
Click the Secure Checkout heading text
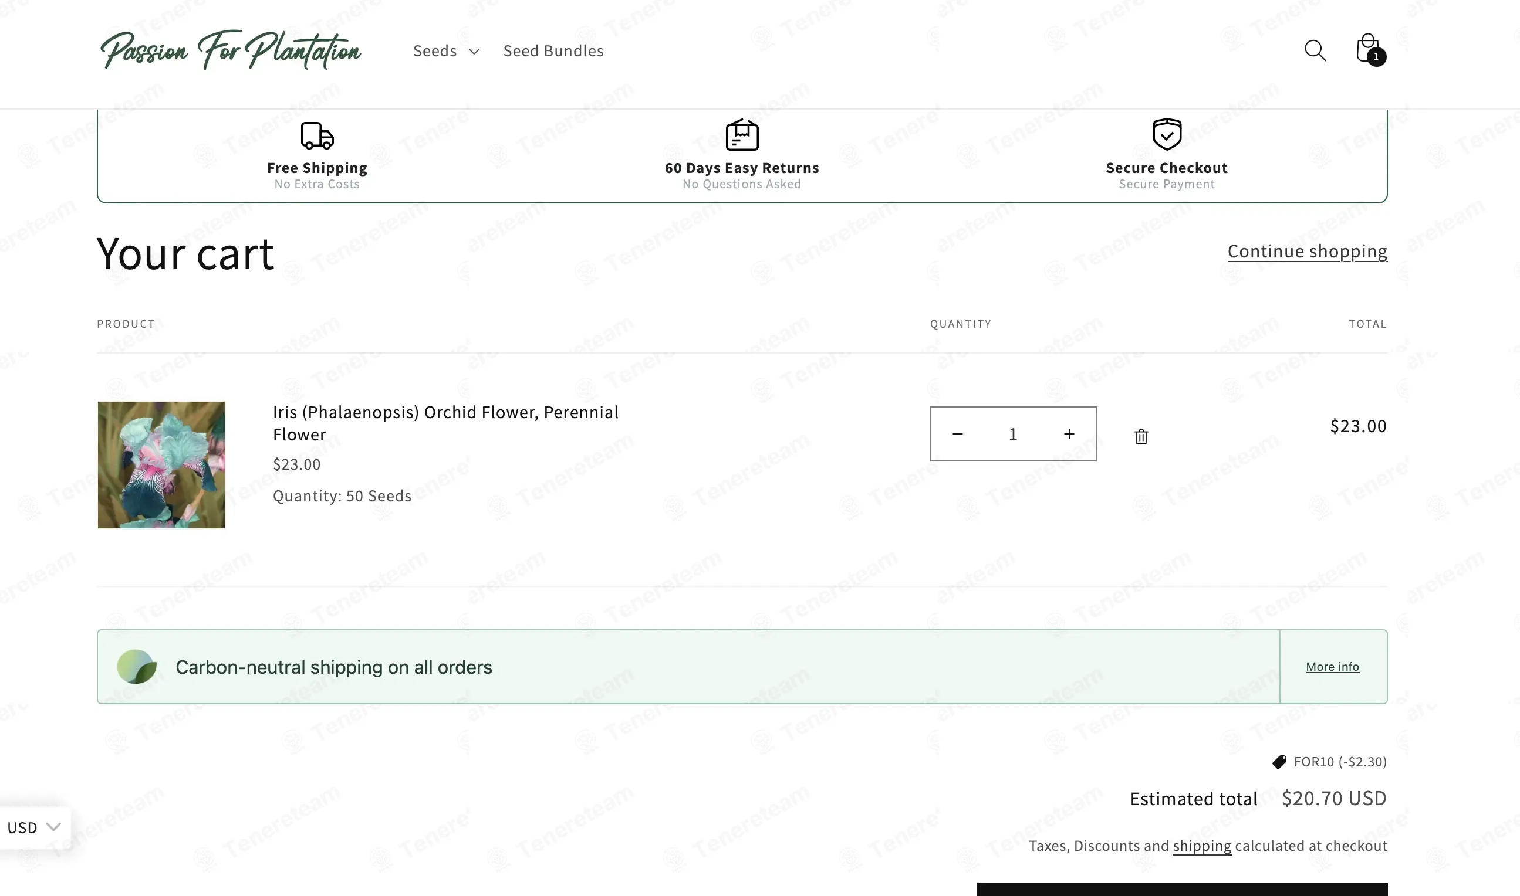point(1167,168)
